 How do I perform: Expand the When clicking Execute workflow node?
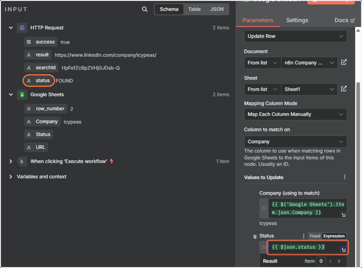11,161
